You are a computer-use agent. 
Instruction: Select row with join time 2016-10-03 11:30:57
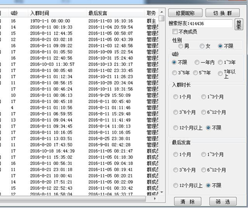tap(80, 64)
